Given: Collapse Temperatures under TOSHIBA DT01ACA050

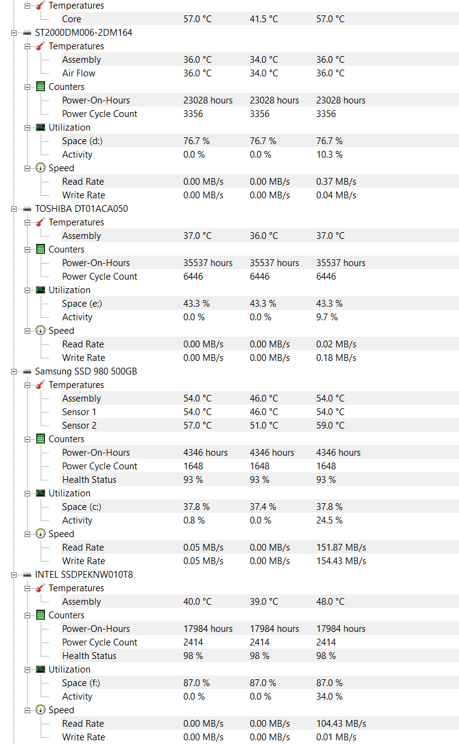Looking at the screenshot, I should 27,222.
